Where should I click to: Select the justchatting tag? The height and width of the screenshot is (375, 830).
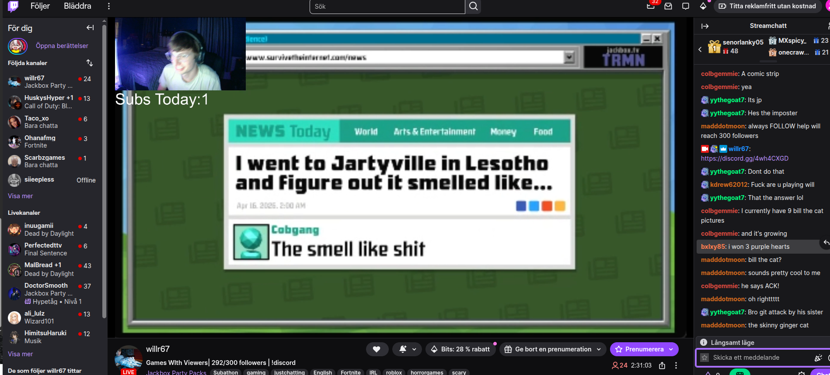point(289,372)
